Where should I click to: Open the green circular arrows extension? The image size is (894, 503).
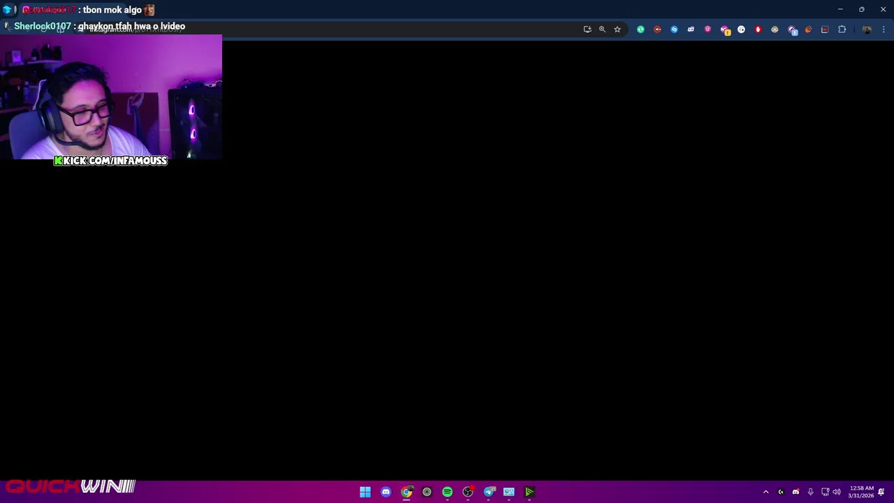point(640,29)
